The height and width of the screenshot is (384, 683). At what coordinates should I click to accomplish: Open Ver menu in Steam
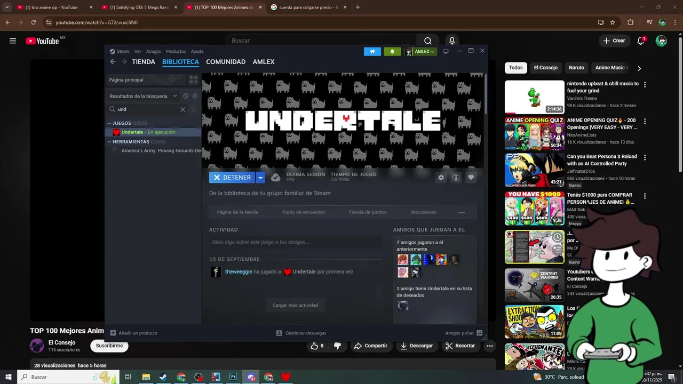click(x=138, y=52)
